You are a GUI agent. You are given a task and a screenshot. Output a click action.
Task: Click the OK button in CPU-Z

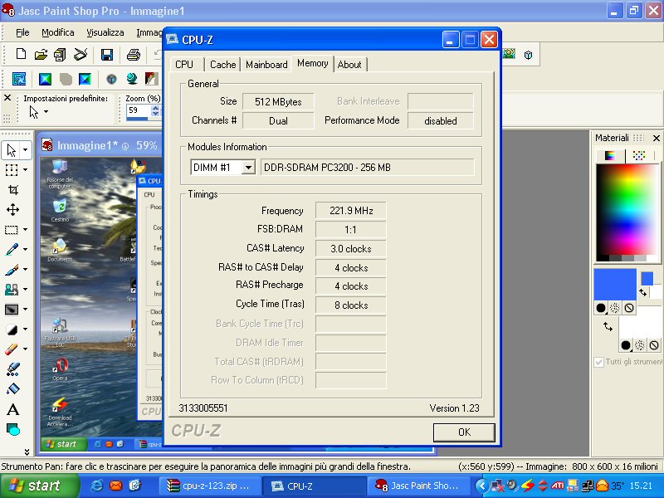click(464, 432)
